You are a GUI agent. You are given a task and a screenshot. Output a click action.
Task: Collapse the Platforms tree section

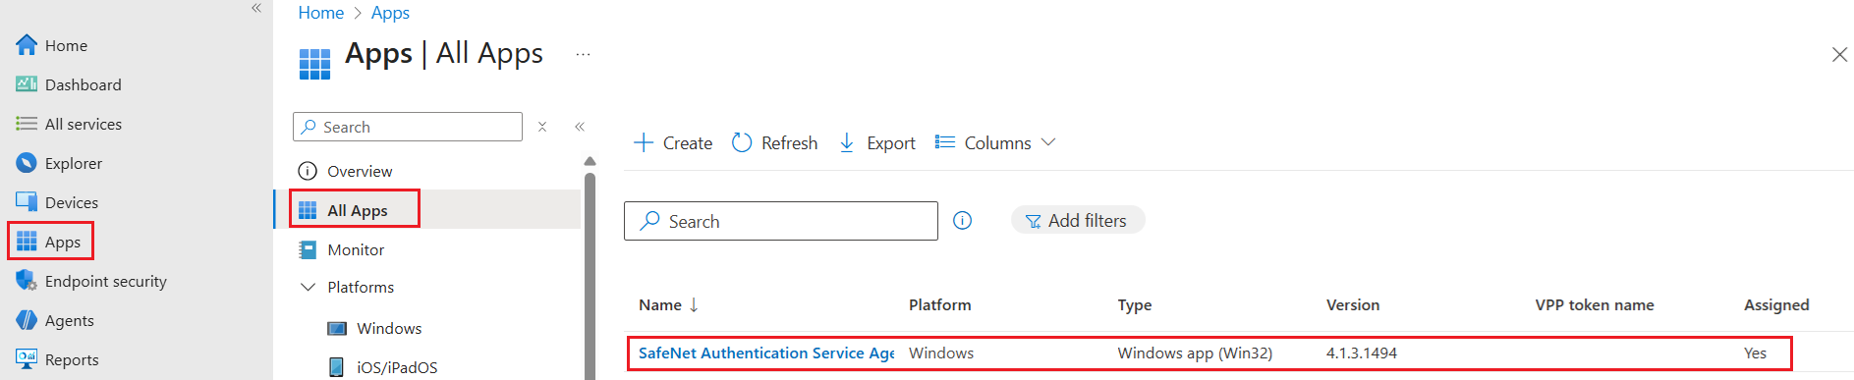(x=308, y=287)
